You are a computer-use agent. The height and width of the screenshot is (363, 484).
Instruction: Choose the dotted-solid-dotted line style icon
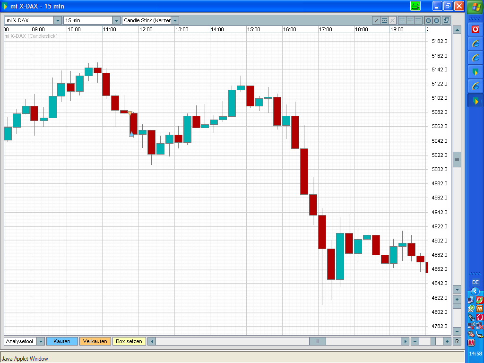[410, 21]
